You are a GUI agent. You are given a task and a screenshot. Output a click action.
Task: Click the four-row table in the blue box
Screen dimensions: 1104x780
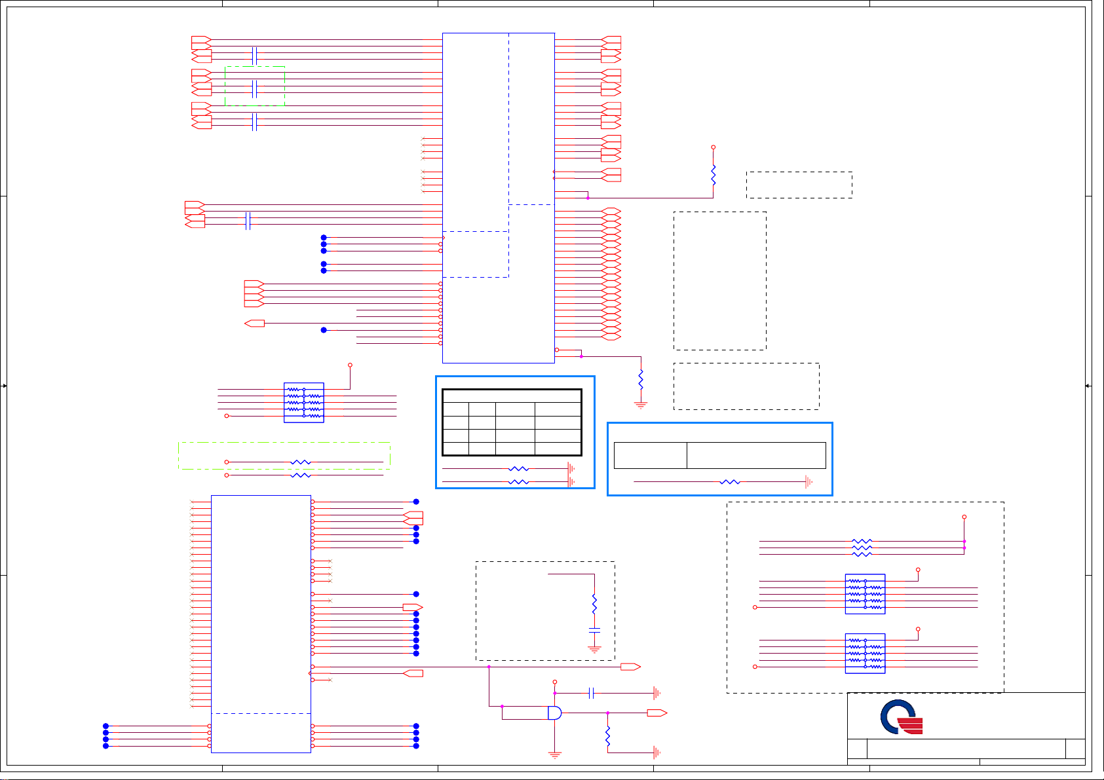point(512,422)
